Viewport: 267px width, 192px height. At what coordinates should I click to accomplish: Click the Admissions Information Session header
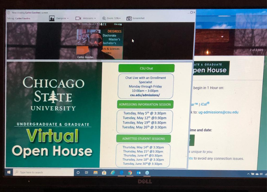click(145, 104)
